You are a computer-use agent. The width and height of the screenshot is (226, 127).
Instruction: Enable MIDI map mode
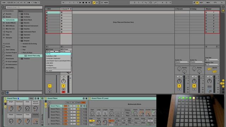208,2
